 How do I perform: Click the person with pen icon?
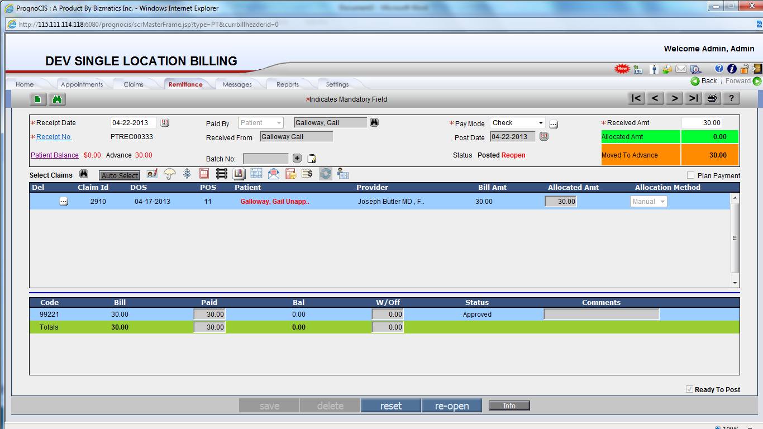[x=152, y=174]
